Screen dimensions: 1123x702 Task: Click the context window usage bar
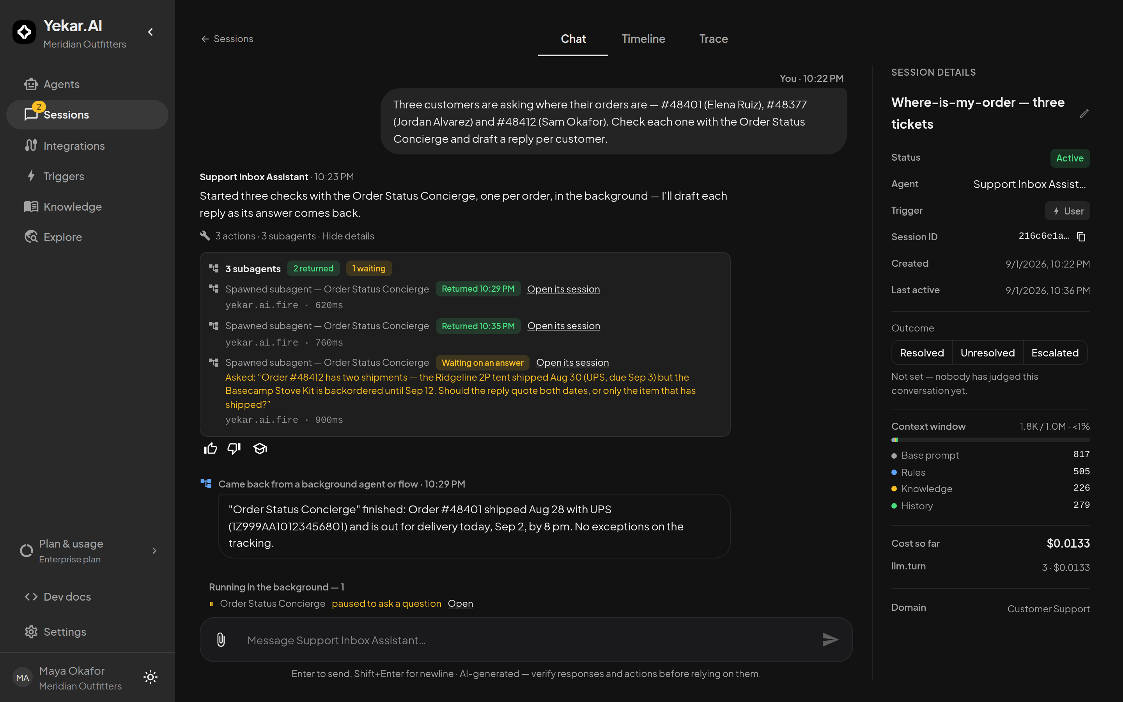click(x=990, y=440)
